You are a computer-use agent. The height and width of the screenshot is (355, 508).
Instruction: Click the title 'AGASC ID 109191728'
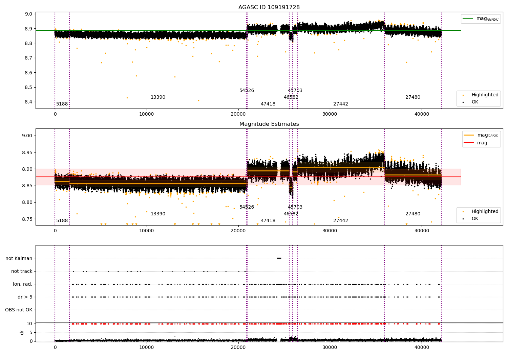(x=269, y=7)
